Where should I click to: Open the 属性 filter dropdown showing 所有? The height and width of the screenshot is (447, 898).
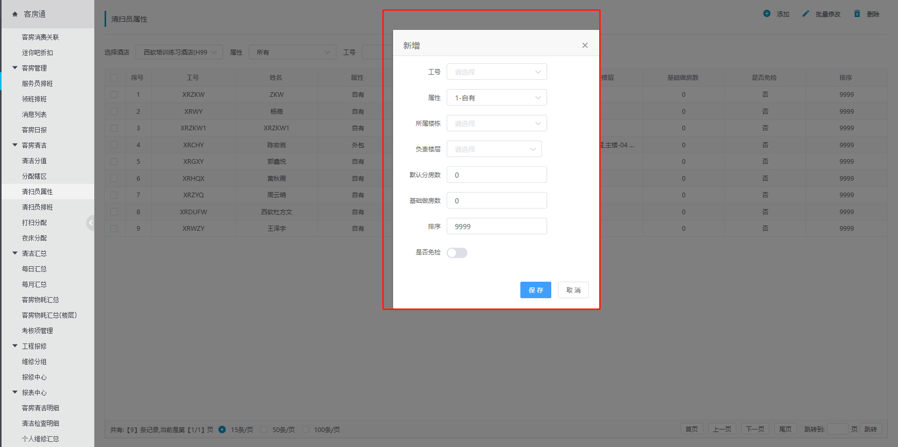coord(293,52)
